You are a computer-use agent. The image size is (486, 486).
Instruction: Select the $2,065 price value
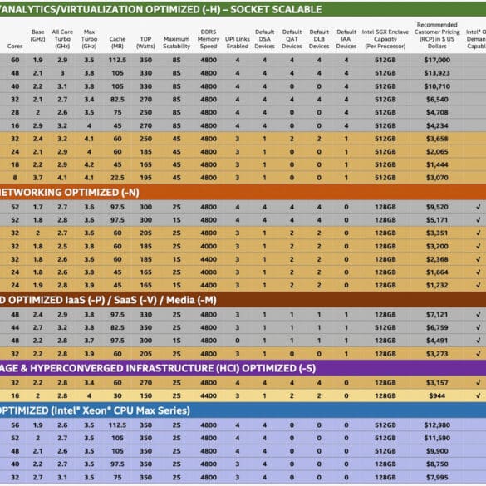pos(437,151)
